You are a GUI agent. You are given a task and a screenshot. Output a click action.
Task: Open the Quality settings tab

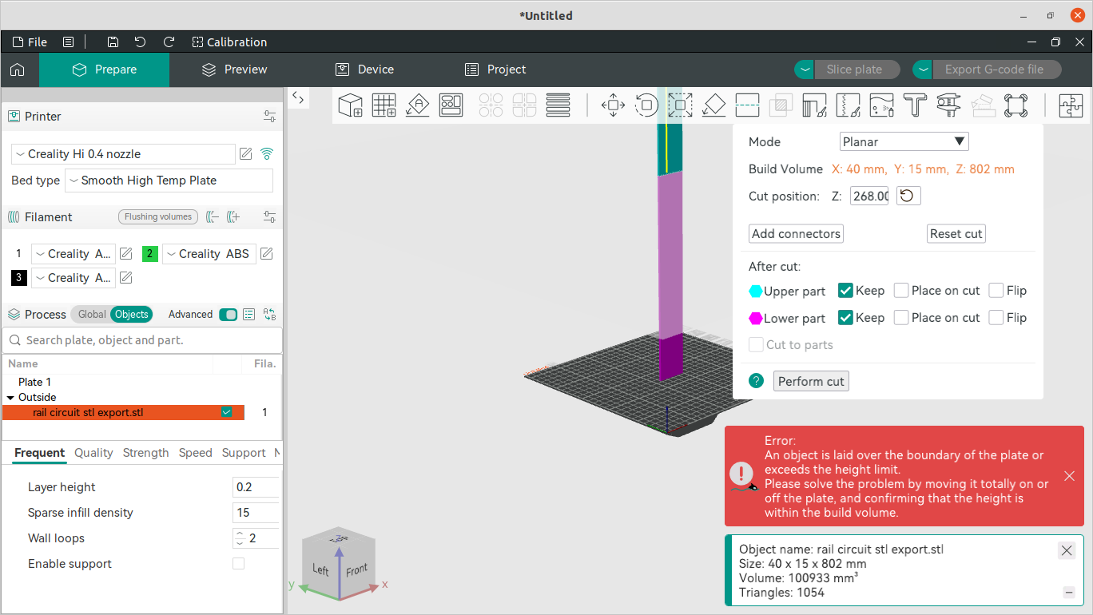93,453
